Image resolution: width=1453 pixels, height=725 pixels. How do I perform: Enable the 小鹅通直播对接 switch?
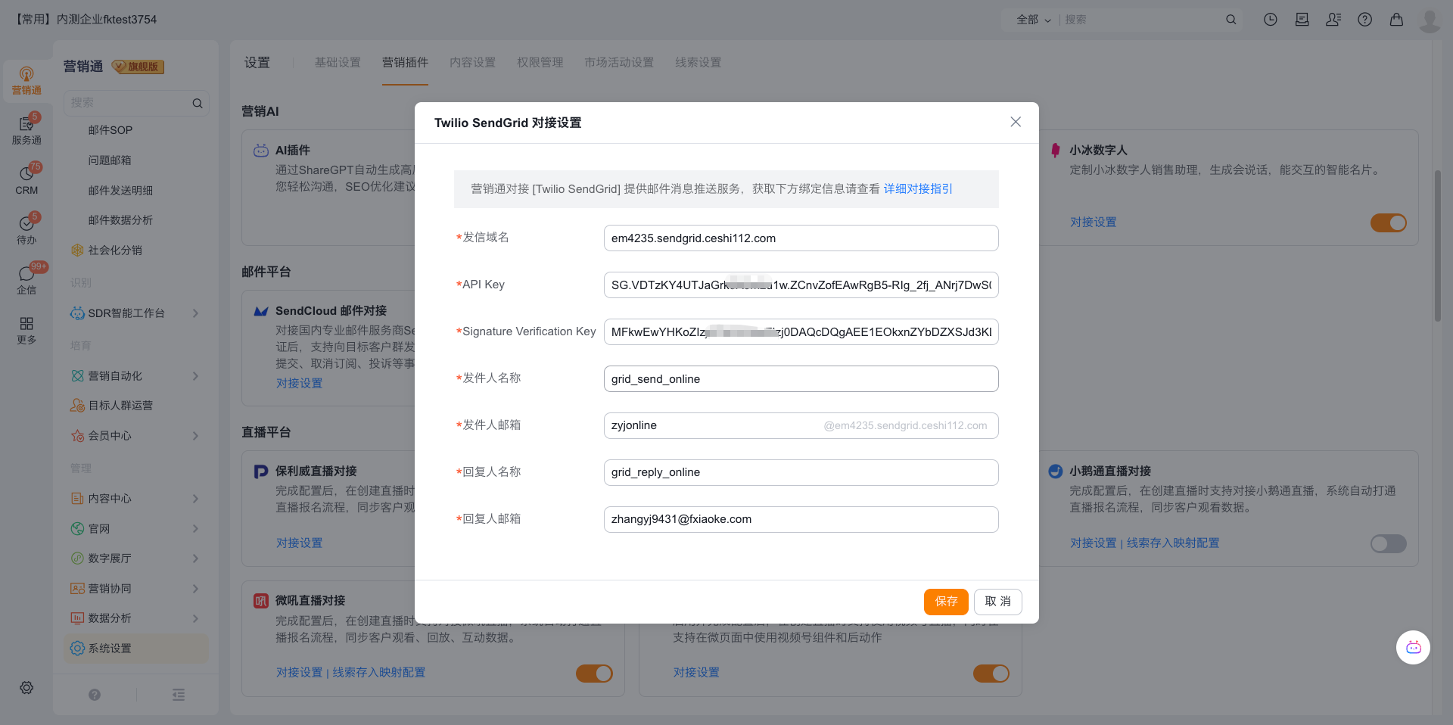click(x=1389, y=543)
